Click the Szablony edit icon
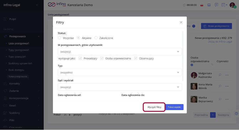The width and height of the screenshot is (239, 130). pyautogui.click(x=5, y=113)
